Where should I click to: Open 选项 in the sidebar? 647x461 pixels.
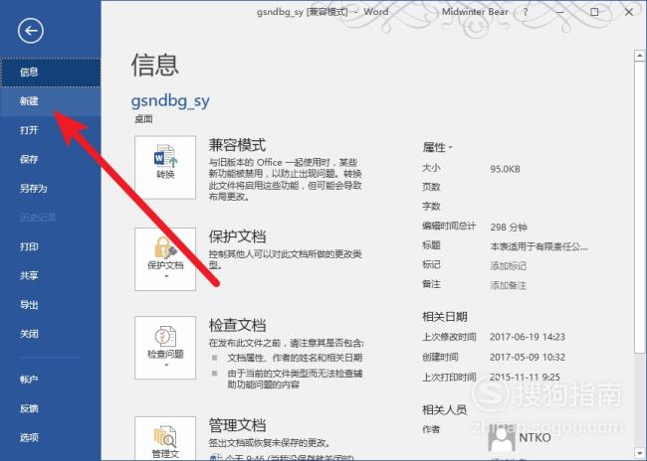[51, 437]
